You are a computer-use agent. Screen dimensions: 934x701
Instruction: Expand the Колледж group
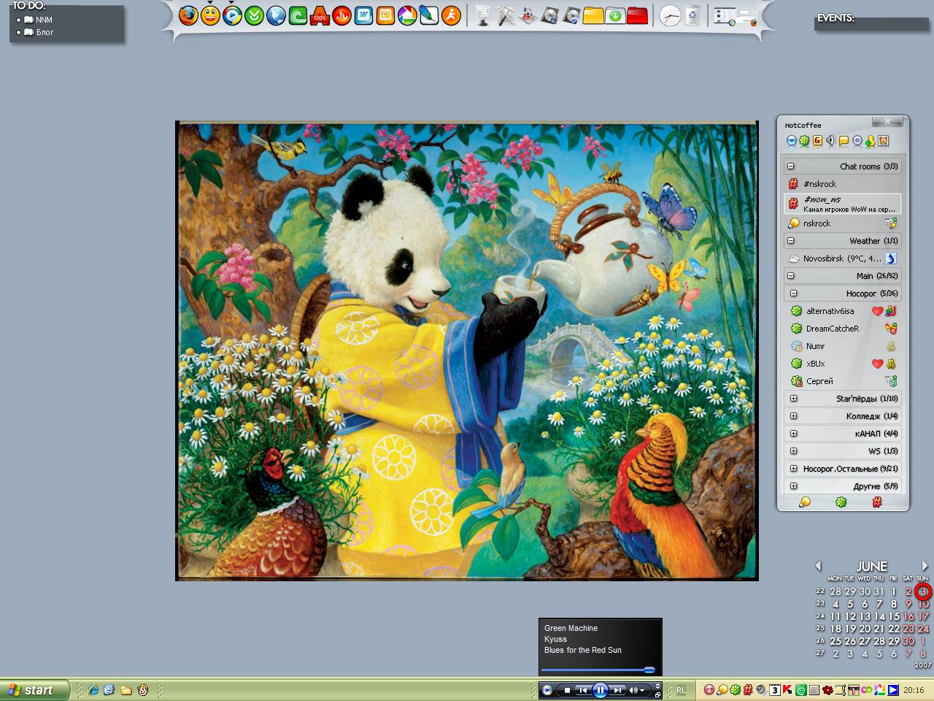(793, 416)
